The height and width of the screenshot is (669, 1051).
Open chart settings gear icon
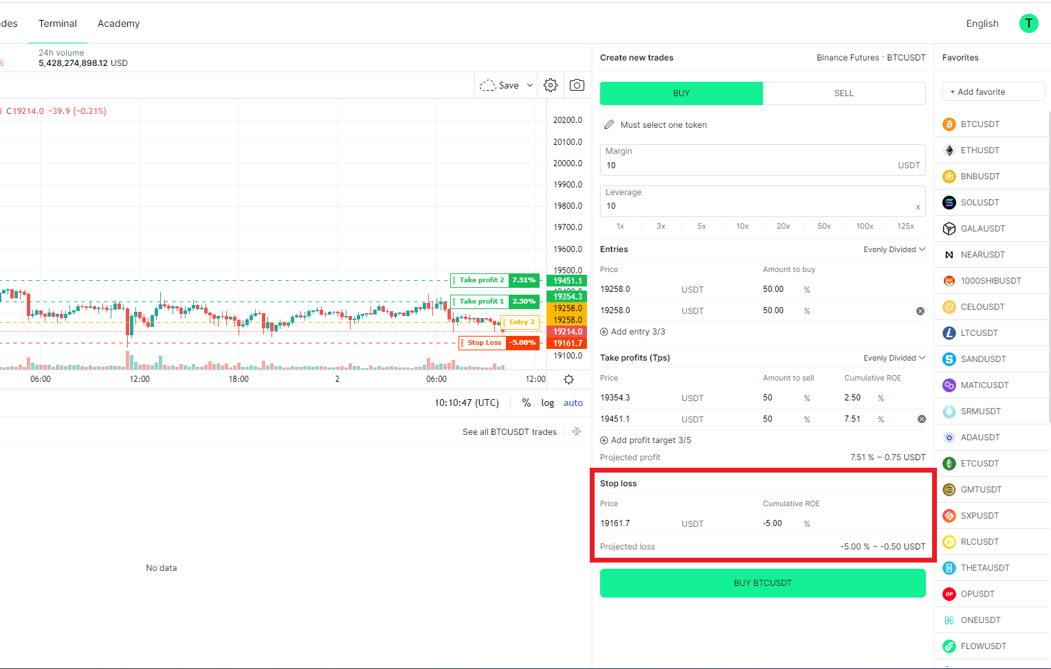[551, 85]
